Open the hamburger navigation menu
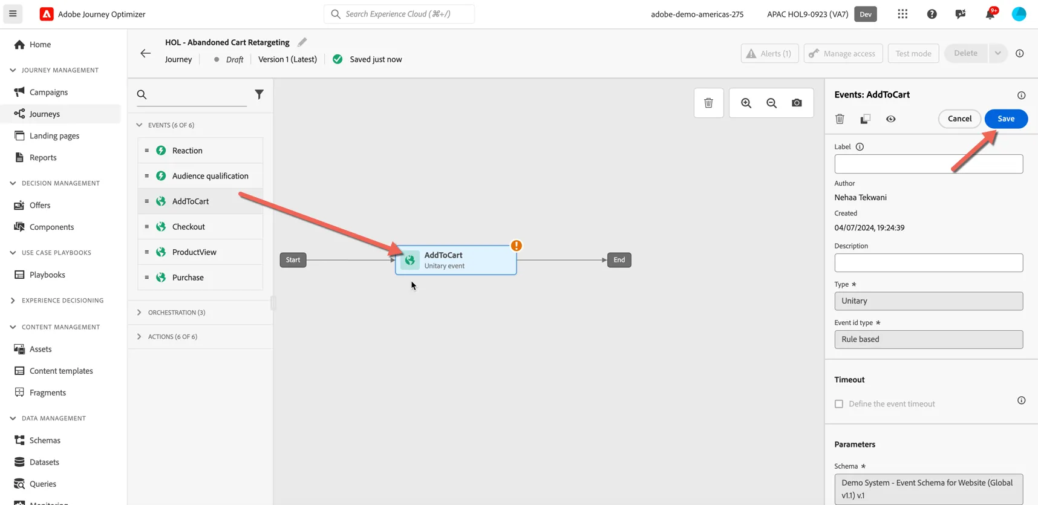 [13, 13]
